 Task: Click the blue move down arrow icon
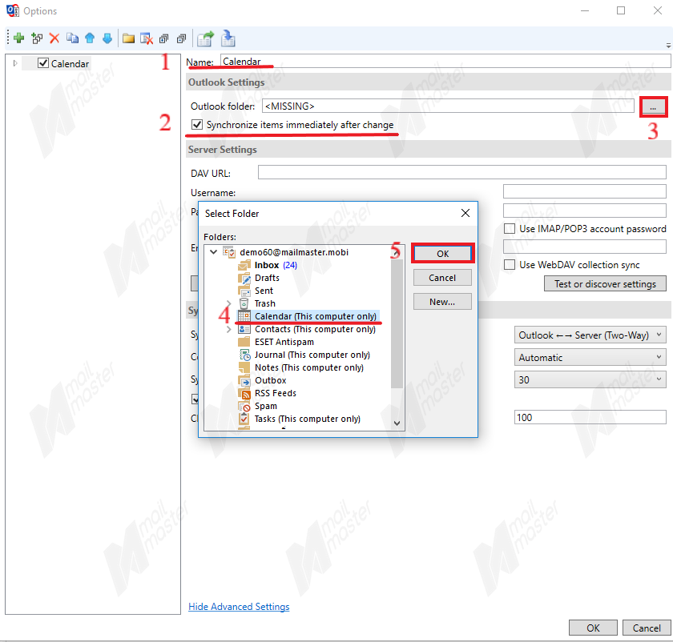107,38
